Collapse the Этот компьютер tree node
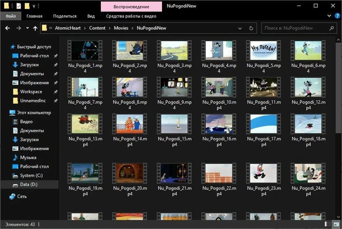The height and width of the screenshot is (229, 342). click(x=5, y=113)
